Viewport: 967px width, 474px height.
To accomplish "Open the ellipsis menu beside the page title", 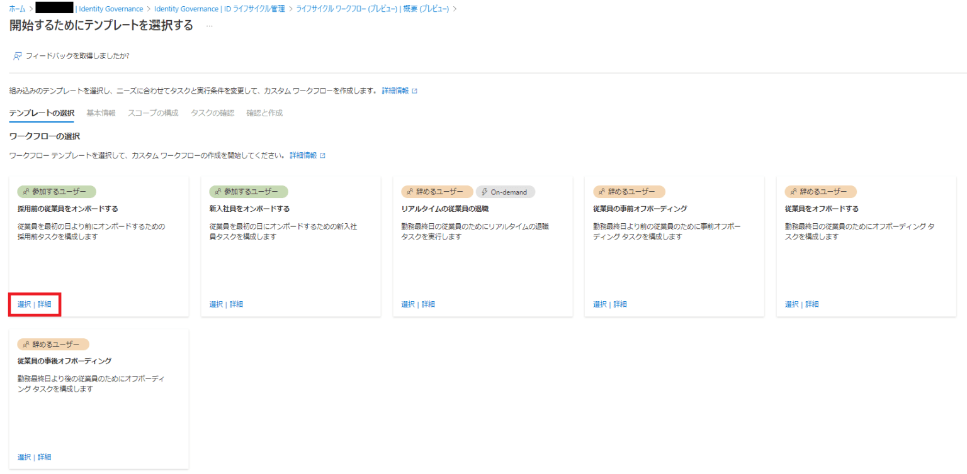I will (x=208, y=27).
